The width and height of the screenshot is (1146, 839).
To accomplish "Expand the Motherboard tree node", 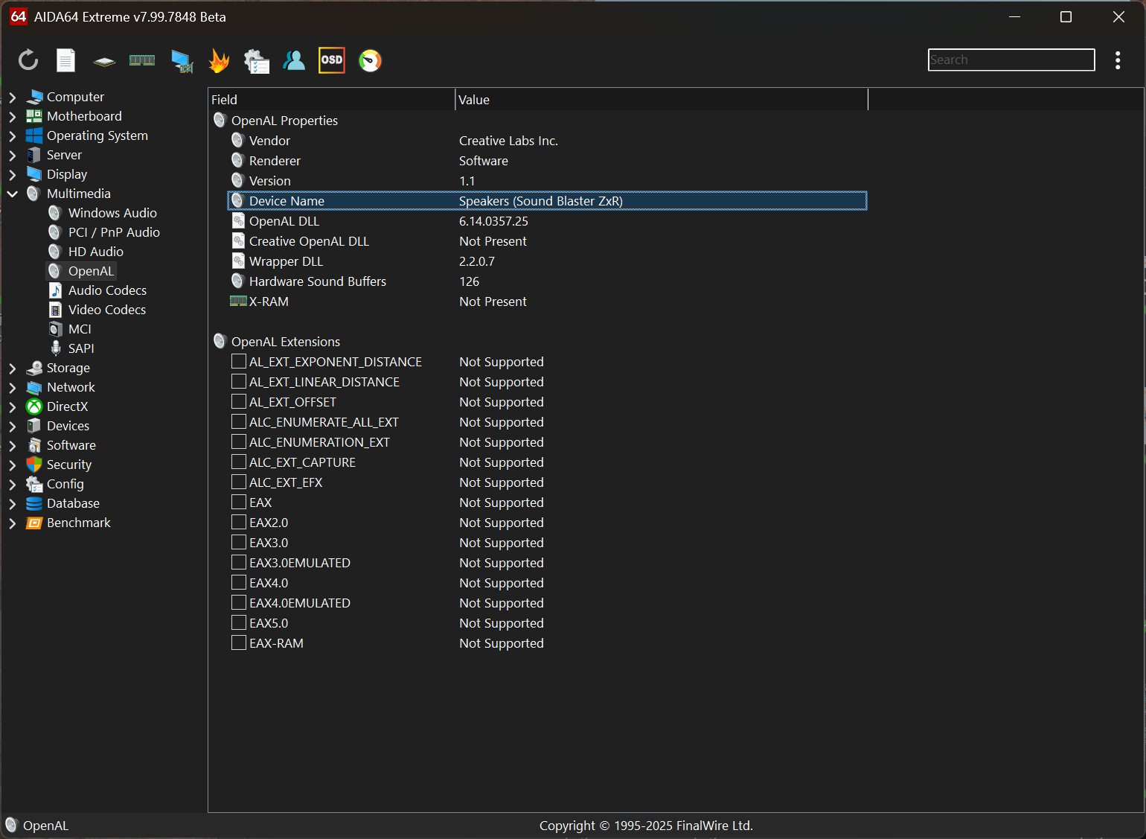I will (13, 117).
